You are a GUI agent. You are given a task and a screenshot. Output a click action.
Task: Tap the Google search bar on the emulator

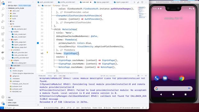(x=173, y=88)
